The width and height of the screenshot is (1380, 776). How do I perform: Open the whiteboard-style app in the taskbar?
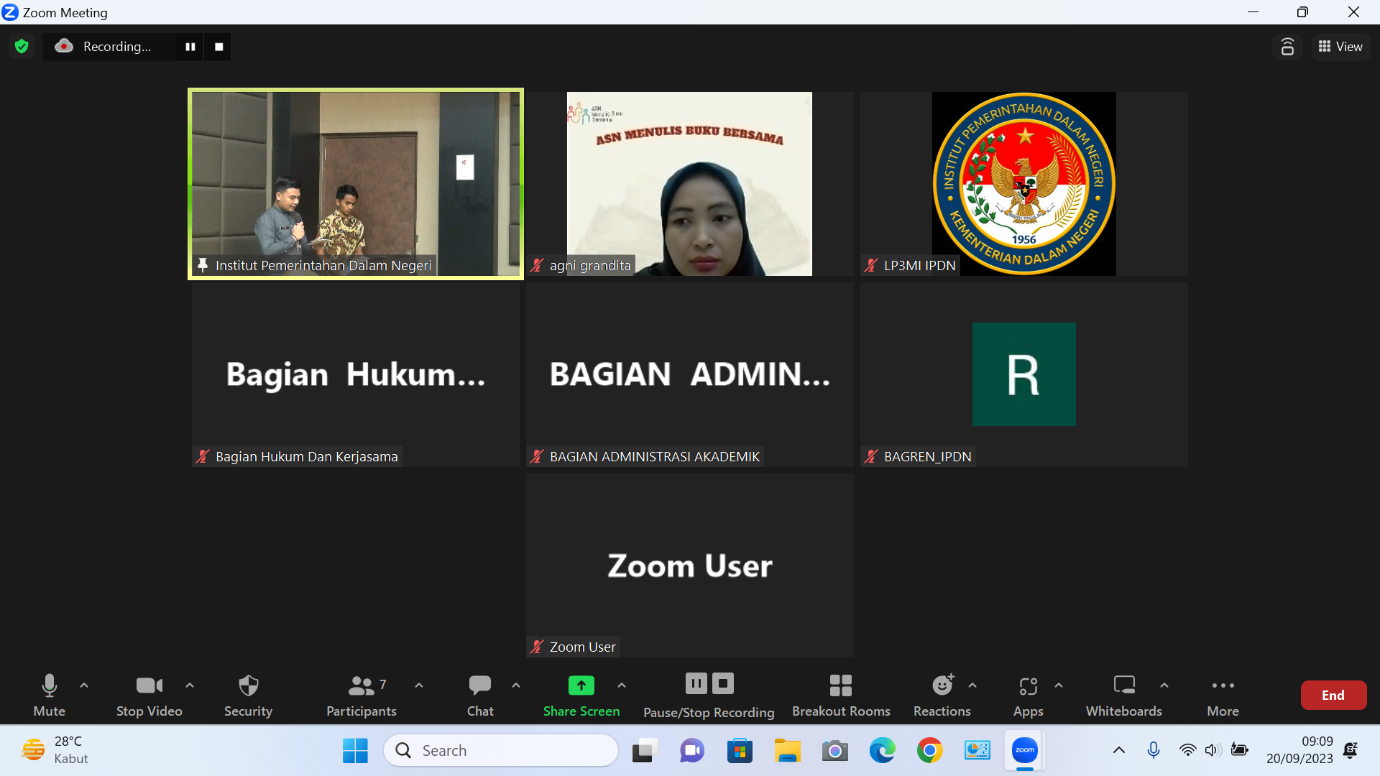click(x=977, y=751)
